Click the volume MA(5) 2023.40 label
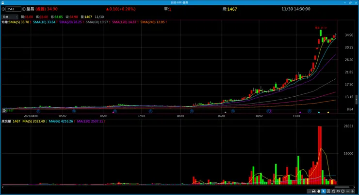The image size is (359, 195). pos(33,122)
